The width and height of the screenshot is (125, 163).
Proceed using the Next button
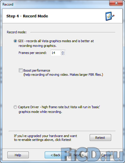pos(79,155)
